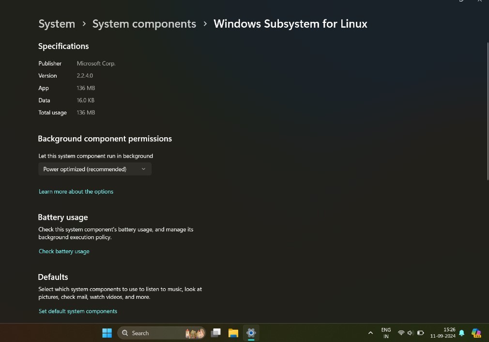This screenshot has height=342, width=489.
Task: Open clock and date 15:26
Action: click(x=443, y=333)
